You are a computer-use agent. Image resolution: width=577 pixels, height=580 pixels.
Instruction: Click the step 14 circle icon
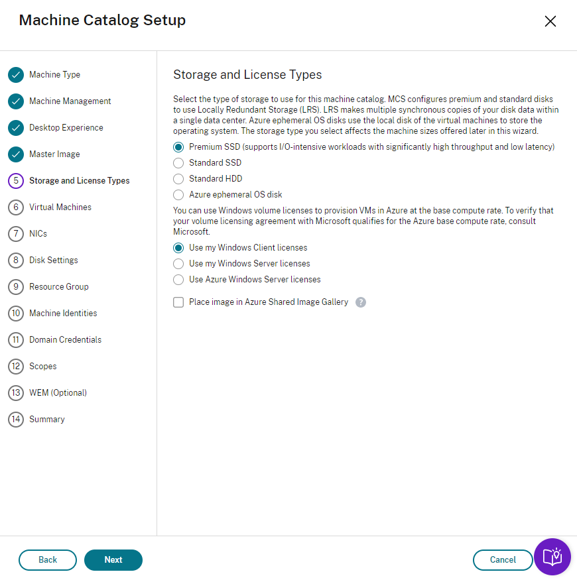[16, 420]
